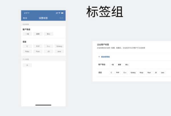The image size is (171, 116).
Task: Click the 个人标签 section header on mobile
Action: click(26, 59)
